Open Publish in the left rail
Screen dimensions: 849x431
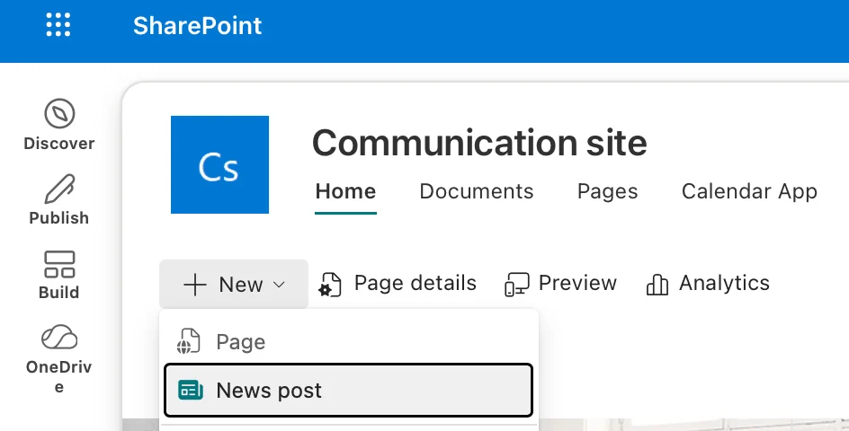pyautogui.click(x=59, y=199)
